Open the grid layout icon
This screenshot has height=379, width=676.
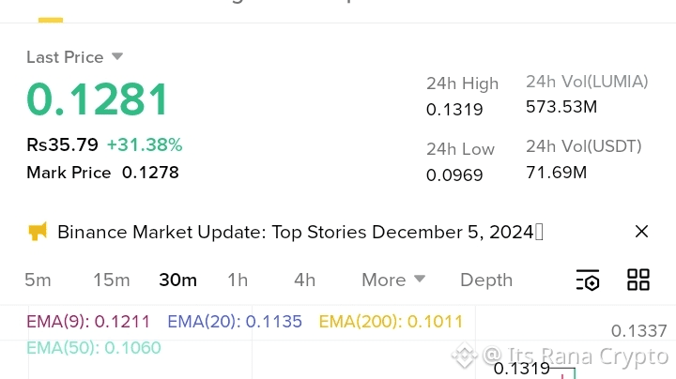click(x=638, y=280)
